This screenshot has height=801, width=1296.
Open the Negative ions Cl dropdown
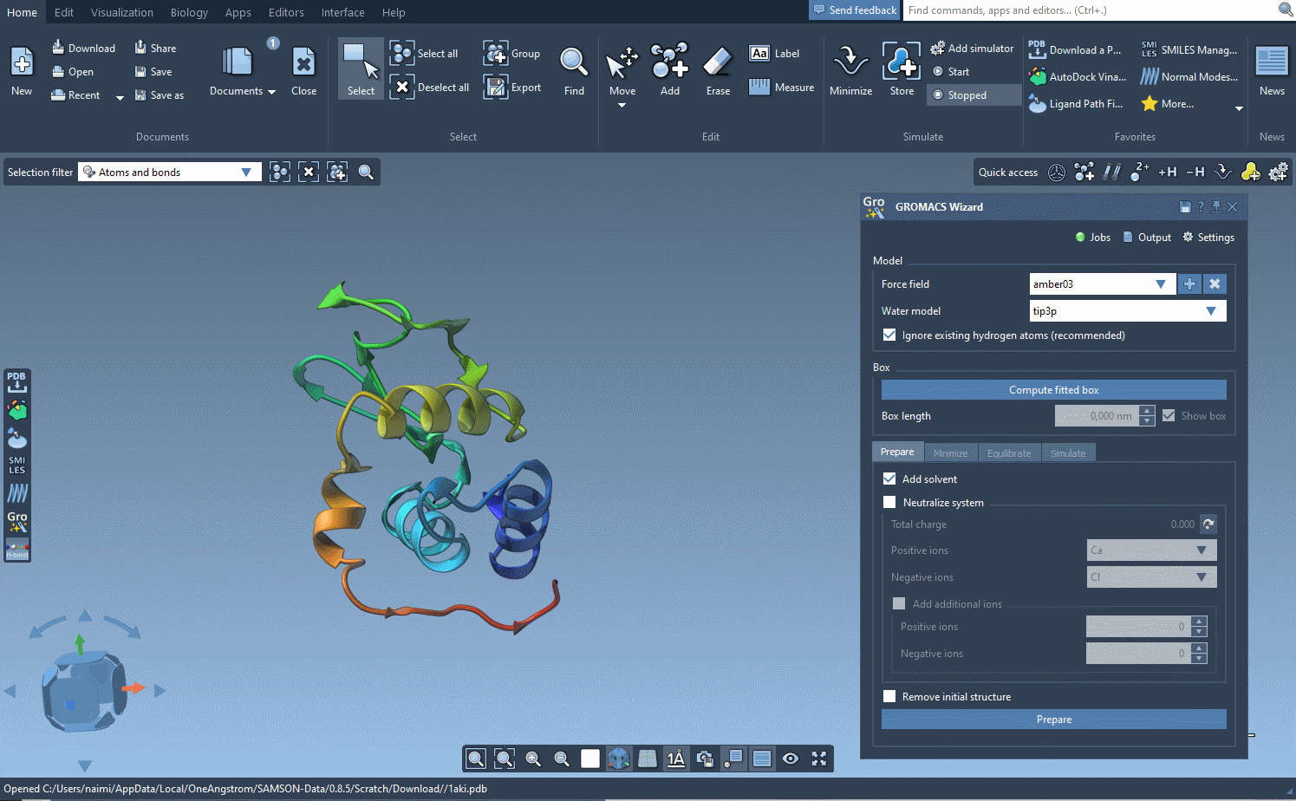pos(1152,577)
